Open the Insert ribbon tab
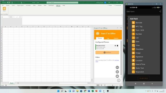 click(x=13, y=5)
